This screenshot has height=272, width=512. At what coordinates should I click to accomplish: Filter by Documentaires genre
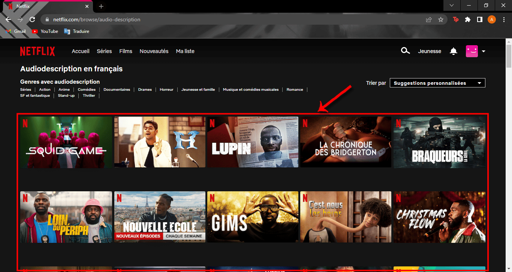click(x=117, y=90)
